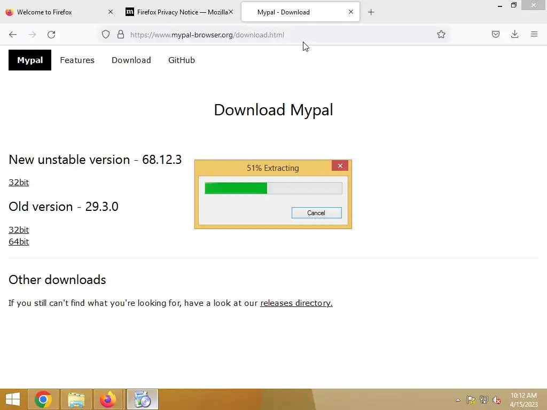
Task: Open the network status tray icon
Action: point(483,400)
